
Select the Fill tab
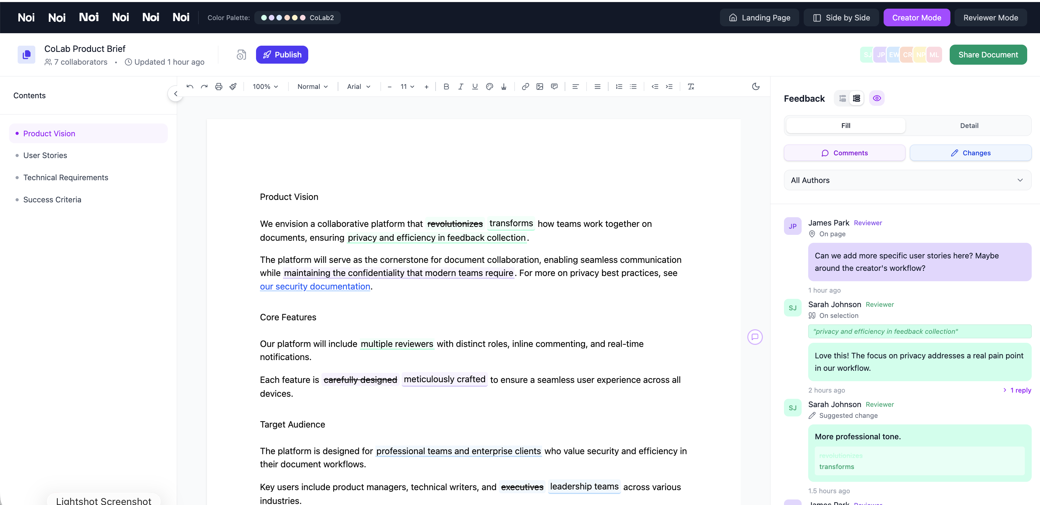[846, 126]
